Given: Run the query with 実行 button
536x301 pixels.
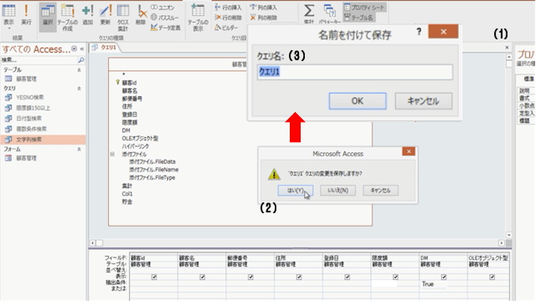Looking at the screenshot, I should pos(26,14).
